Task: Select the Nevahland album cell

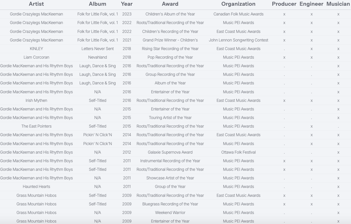Action: 98,57
